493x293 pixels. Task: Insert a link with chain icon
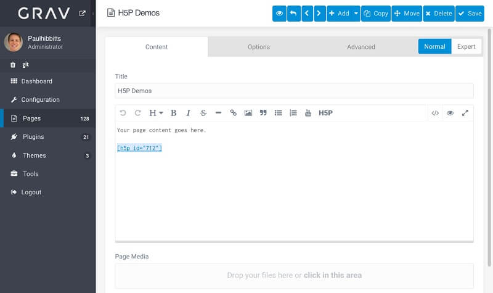(x=233, y=113)
